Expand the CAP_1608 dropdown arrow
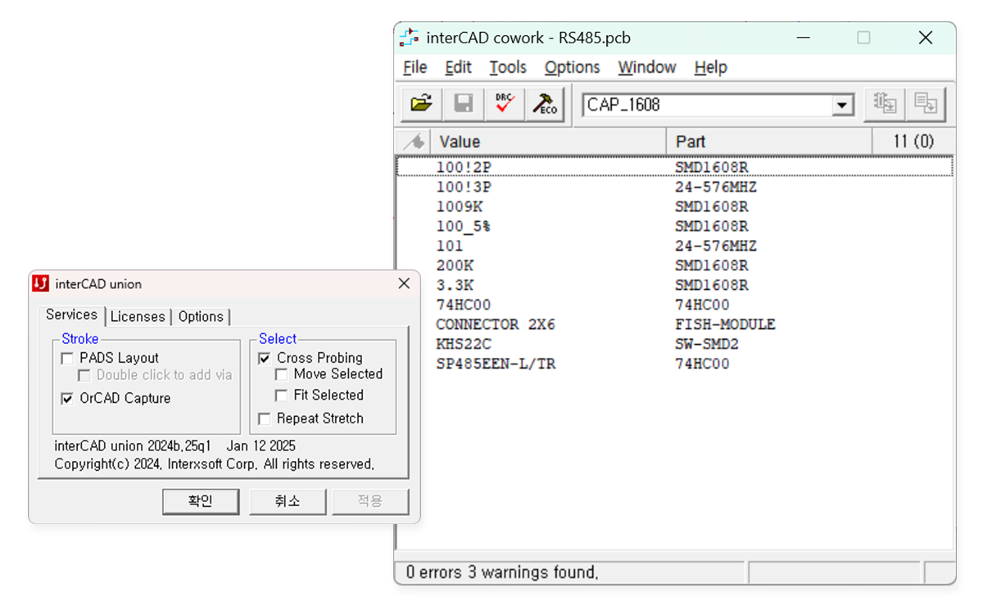 840,106
